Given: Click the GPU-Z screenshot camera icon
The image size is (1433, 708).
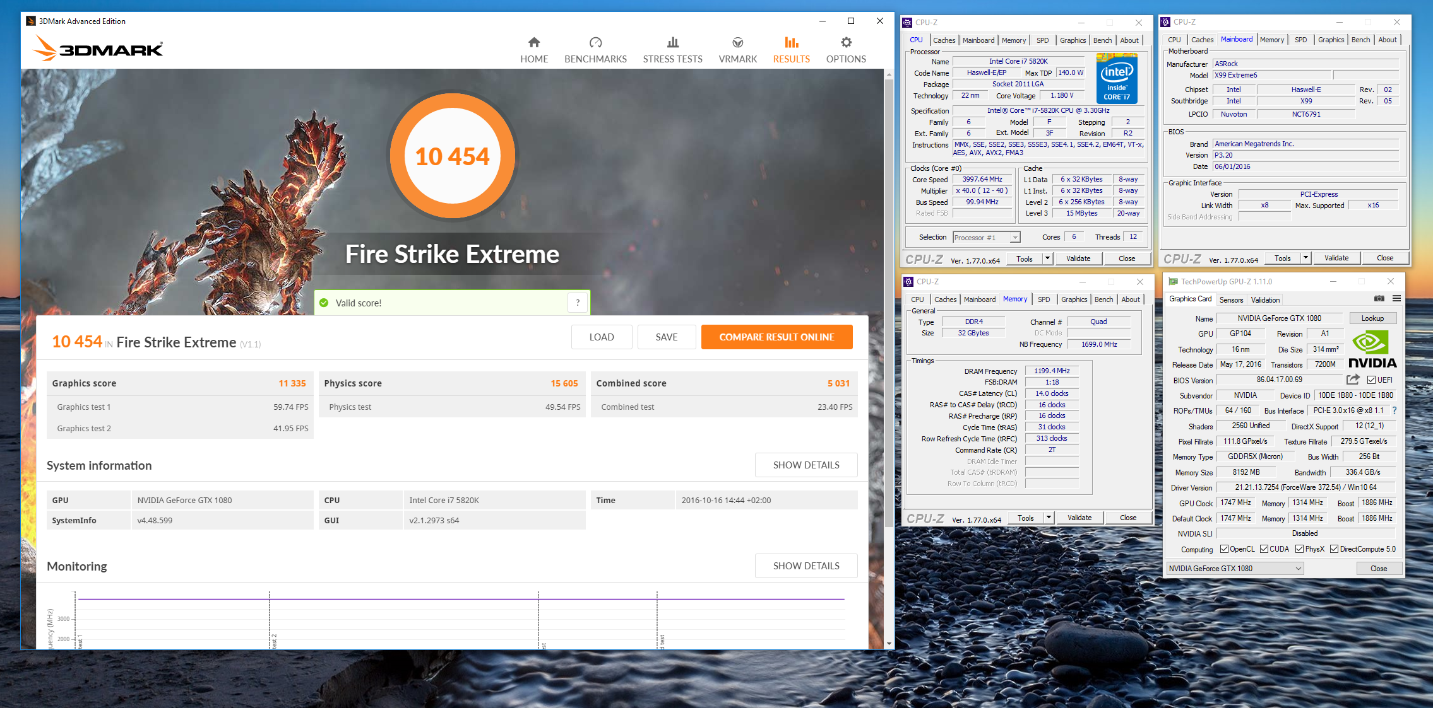Looking at the screenshot, I should pyautogui.click(x=1379, y=299).
